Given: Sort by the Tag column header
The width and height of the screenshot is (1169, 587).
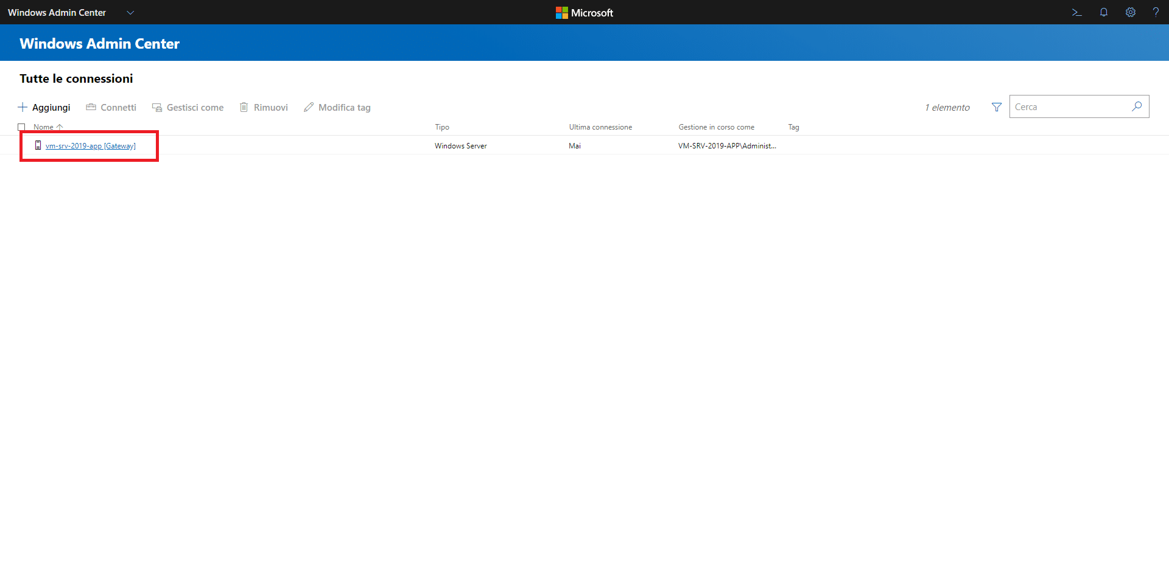Looking at the screenshot, I should 793,127.
